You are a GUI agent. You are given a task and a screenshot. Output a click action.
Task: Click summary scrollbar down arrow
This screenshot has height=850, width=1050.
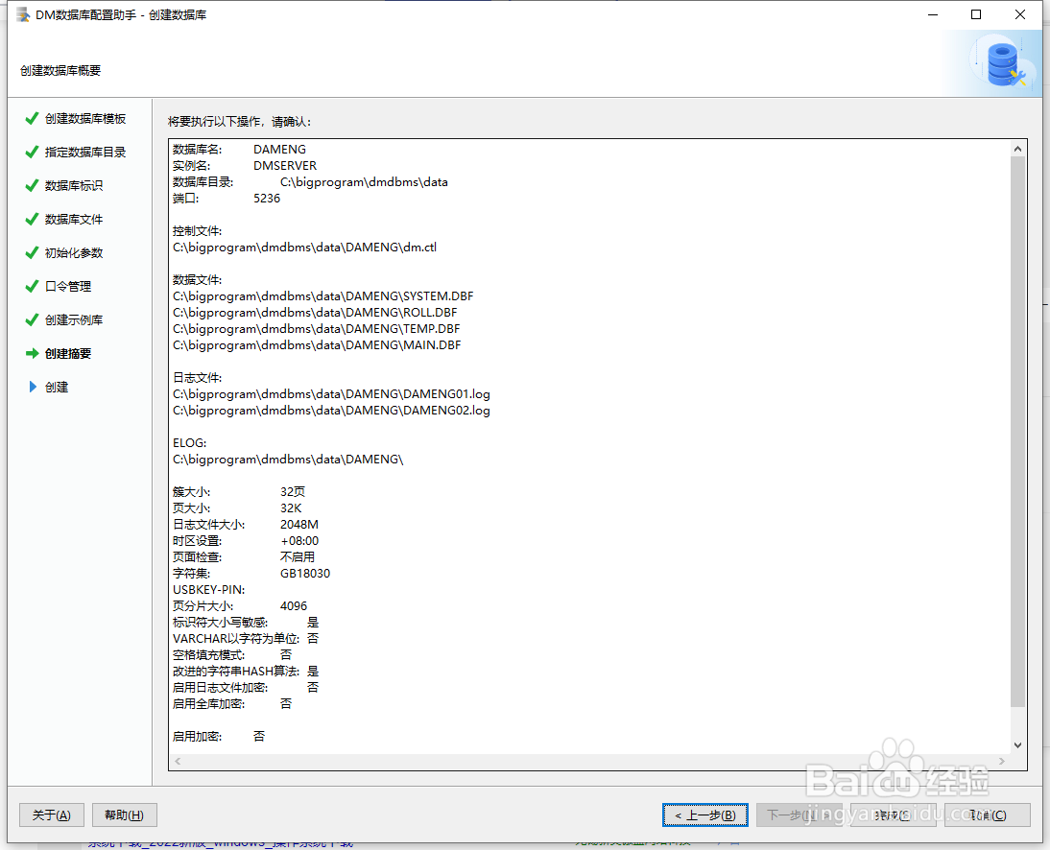point(1018,744)
